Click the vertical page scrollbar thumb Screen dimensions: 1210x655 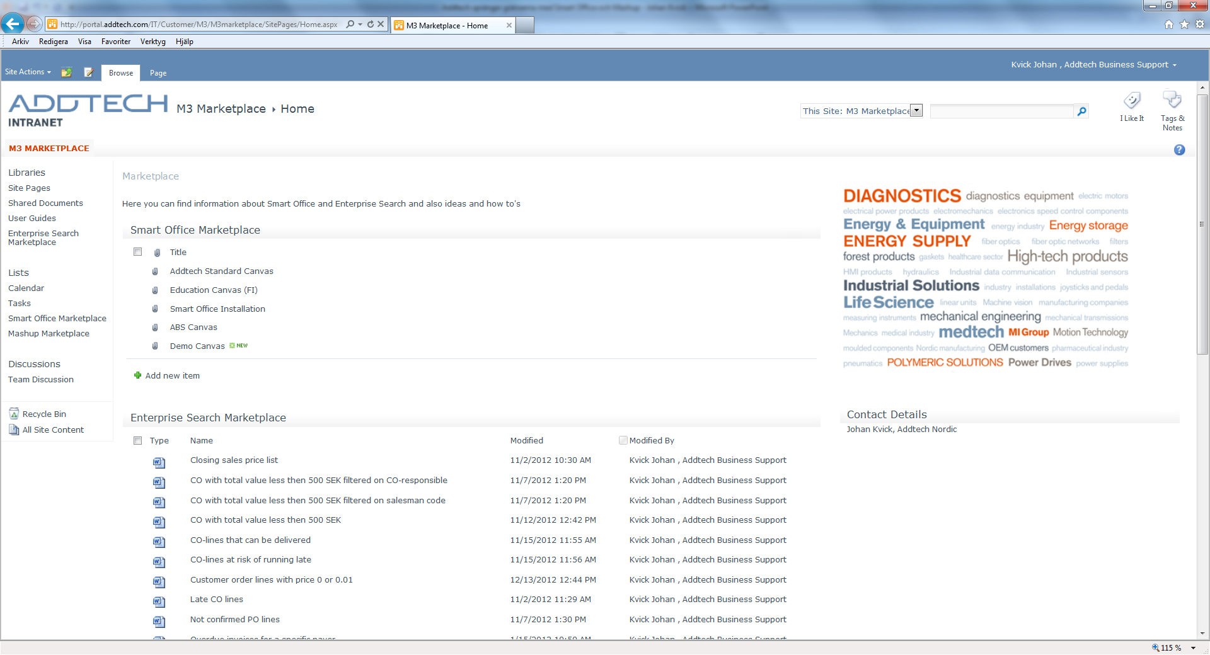point(1202,224)
